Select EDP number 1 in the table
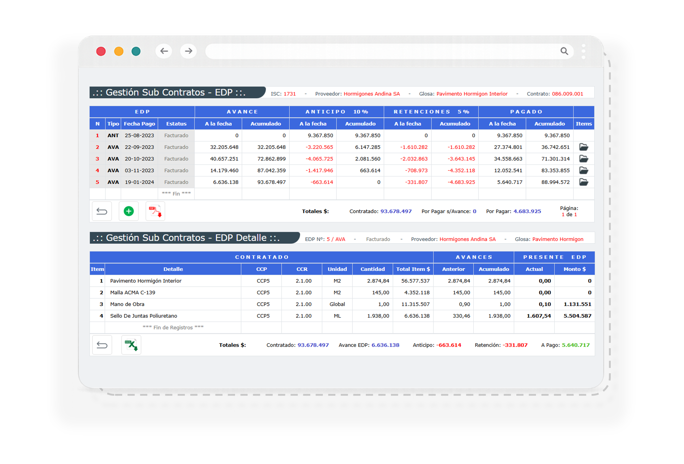Image resolution: width=684 pixels, height=464 pixels. (x=97, y=136)
